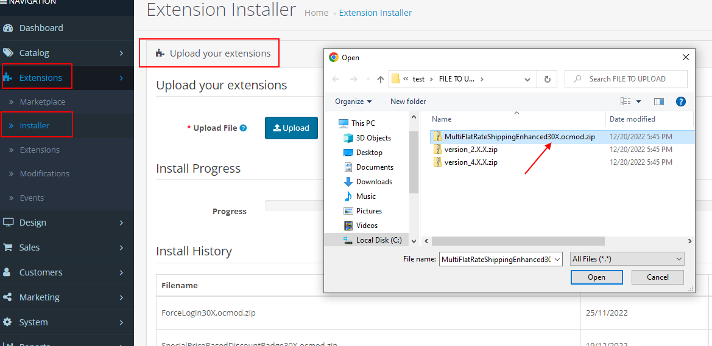Select Local Disk (C:) in navigation tree

[x=373, y=240]
